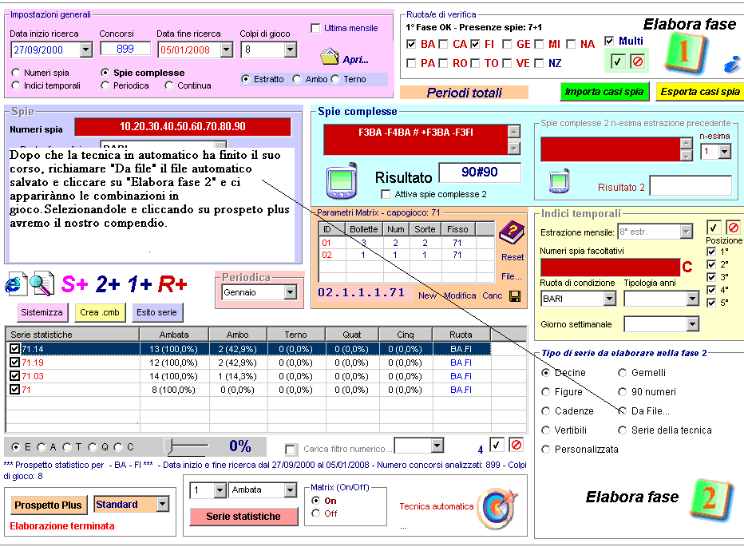The width and height of the screenshot is (744, 547).
Task: Save matrix parameters with the floppy icon
Action: point(515,296)
